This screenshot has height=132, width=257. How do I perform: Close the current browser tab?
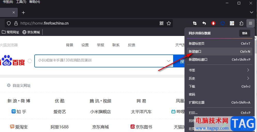pos(14,12)
